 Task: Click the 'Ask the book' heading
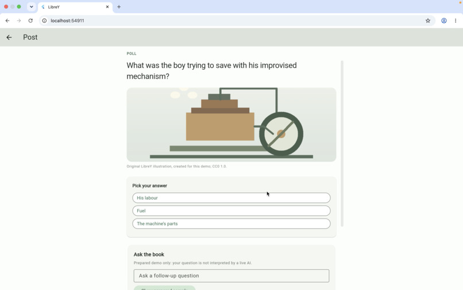pos(149,254)
